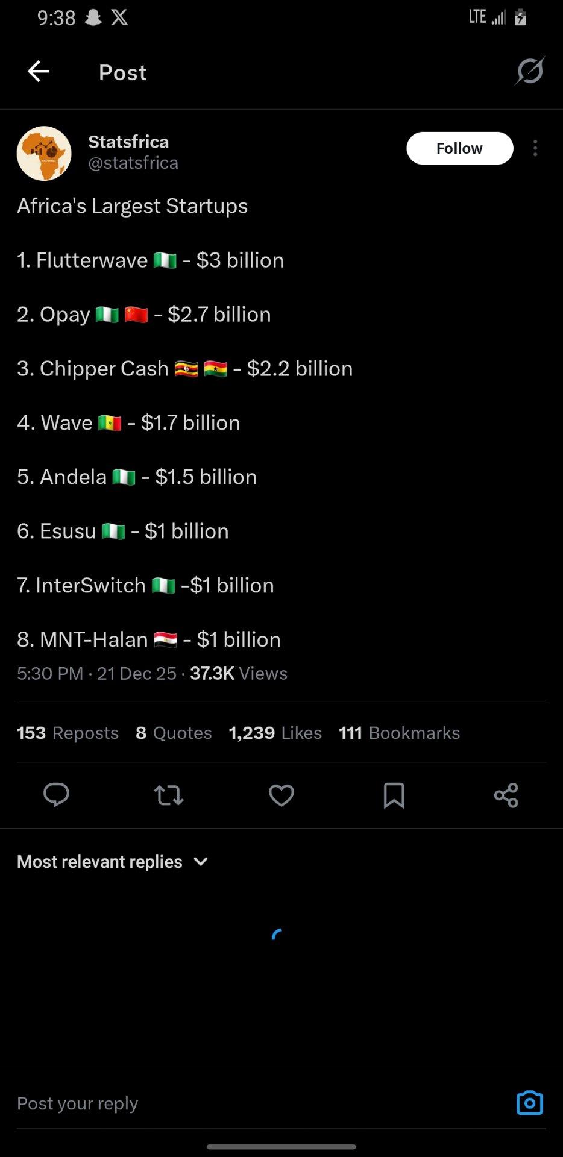The height and width of the screenshot is (1157, 563).
Task: View the 153 Reposts list
Action: pos(68,733)
